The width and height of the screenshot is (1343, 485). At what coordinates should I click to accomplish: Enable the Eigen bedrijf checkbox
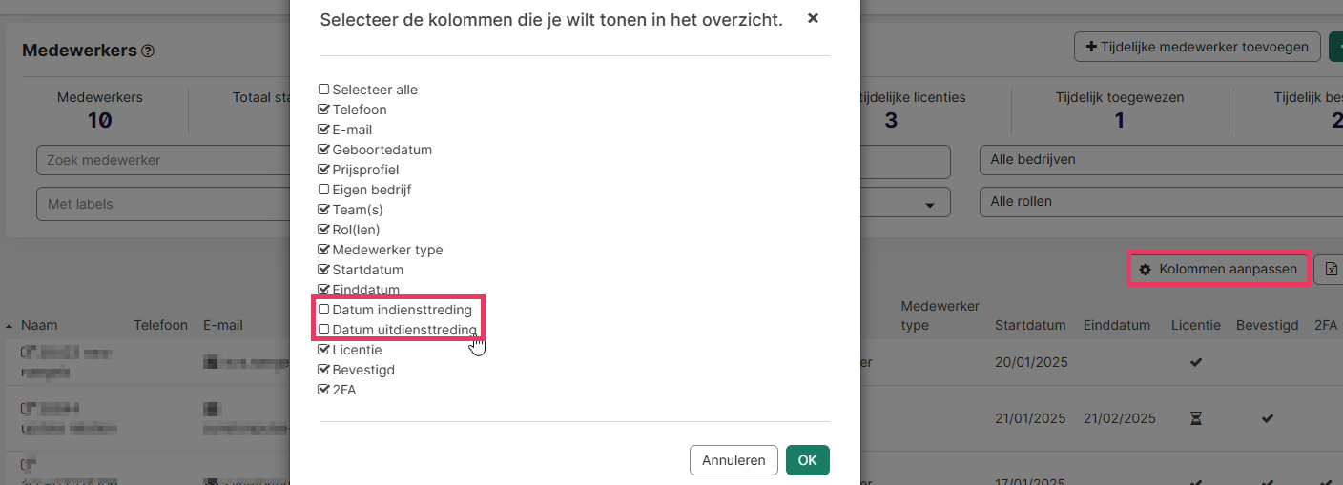pos(324,190)
